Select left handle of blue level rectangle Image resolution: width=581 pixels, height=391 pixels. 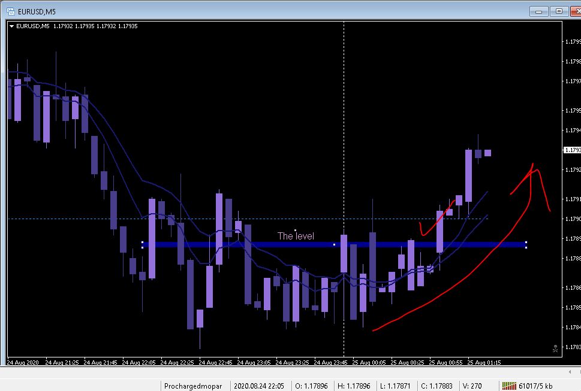point(142,244)
